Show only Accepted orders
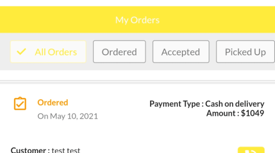 pos(181,52)
